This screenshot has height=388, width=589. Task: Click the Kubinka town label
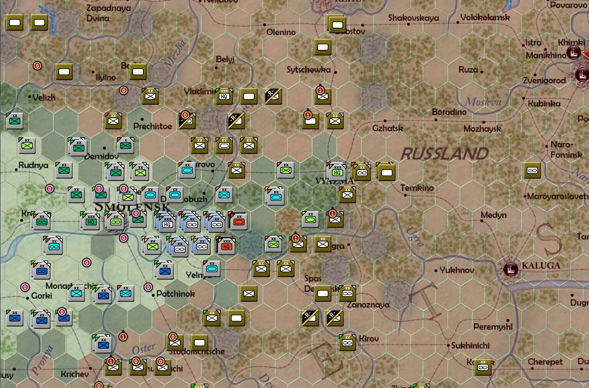pos(544,103)
